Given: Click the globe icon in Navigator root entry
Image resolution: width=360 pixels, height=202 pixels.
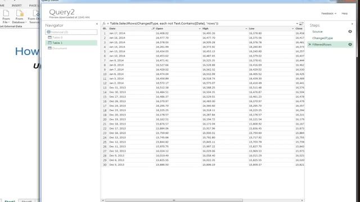Looking at the screenshot, I should coord(48,32).
